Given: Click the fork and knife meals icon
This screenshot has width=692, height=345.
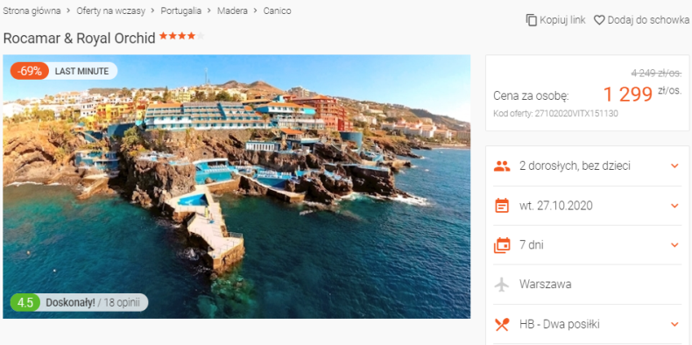Looking at the screenshot, I should pos(502,324).
